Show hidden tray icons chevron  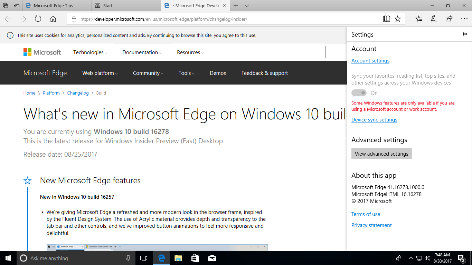point(410,258)
